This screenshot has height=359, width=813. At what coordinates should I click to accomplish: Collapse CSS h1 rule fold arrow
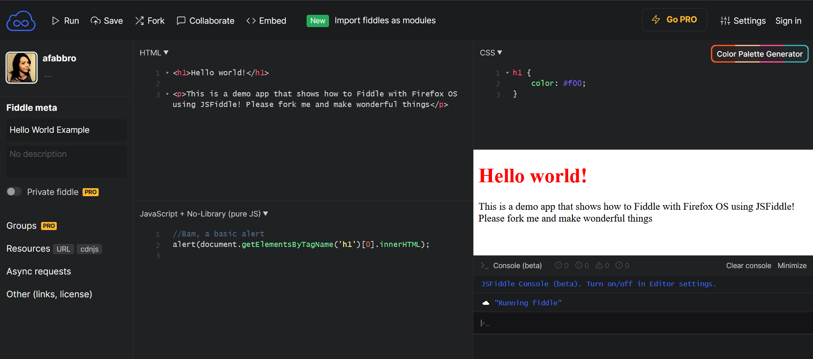click(x=507, y=73)
